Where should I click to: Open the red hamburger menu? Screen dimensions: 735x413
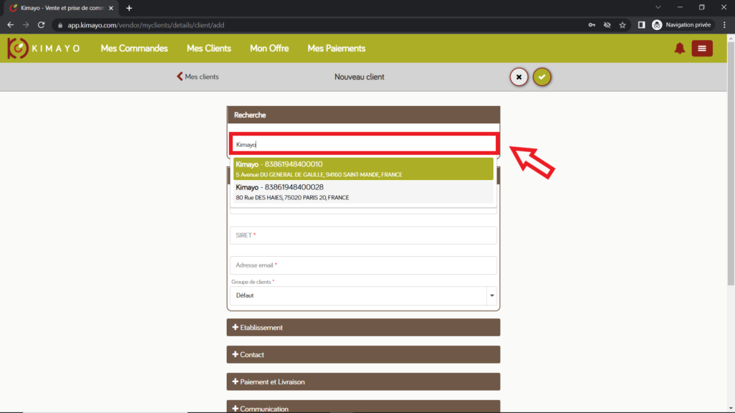pyautogui.click(x=702, y=48)
